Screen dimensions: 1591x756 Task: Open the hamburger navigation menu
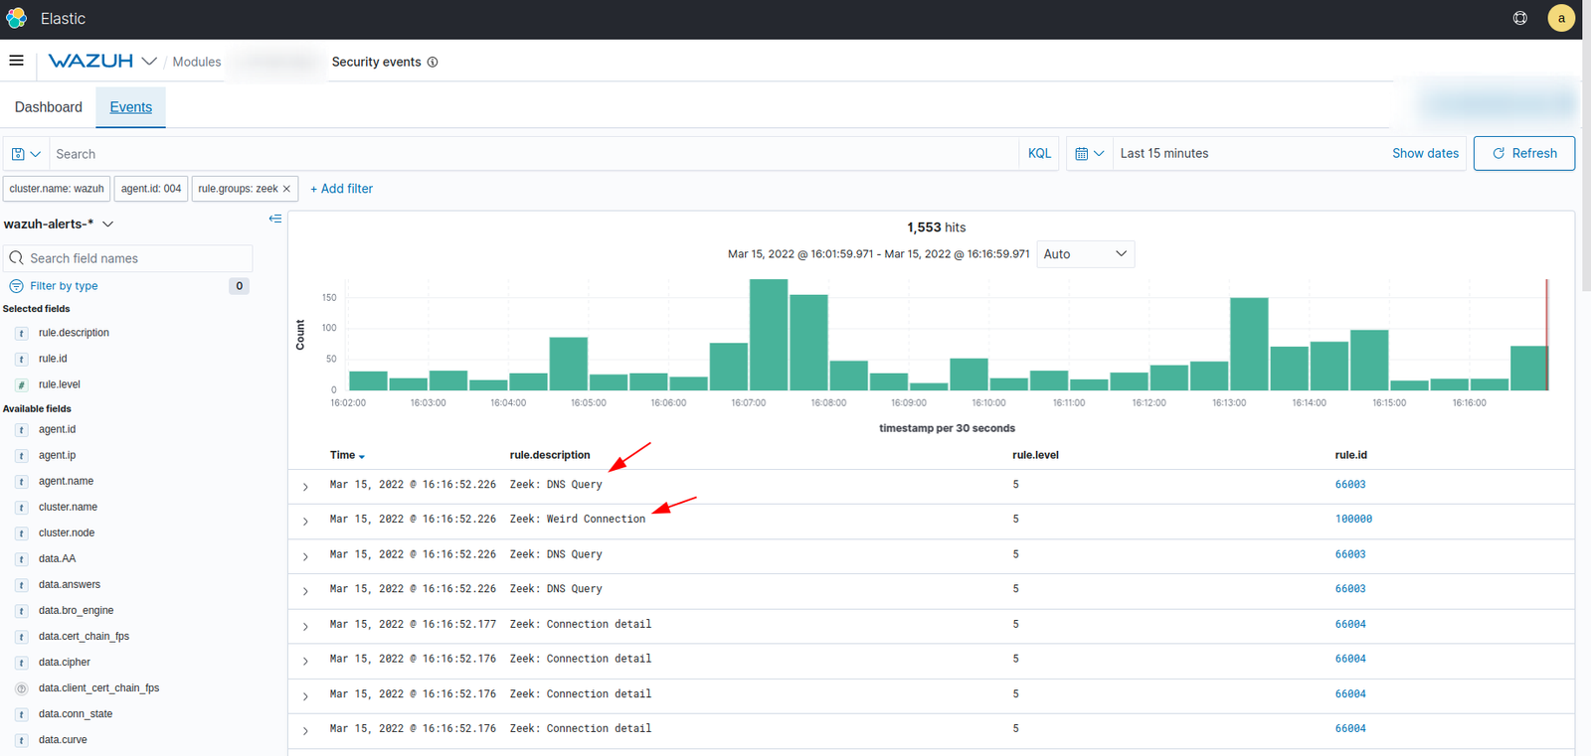pos(16,61)
